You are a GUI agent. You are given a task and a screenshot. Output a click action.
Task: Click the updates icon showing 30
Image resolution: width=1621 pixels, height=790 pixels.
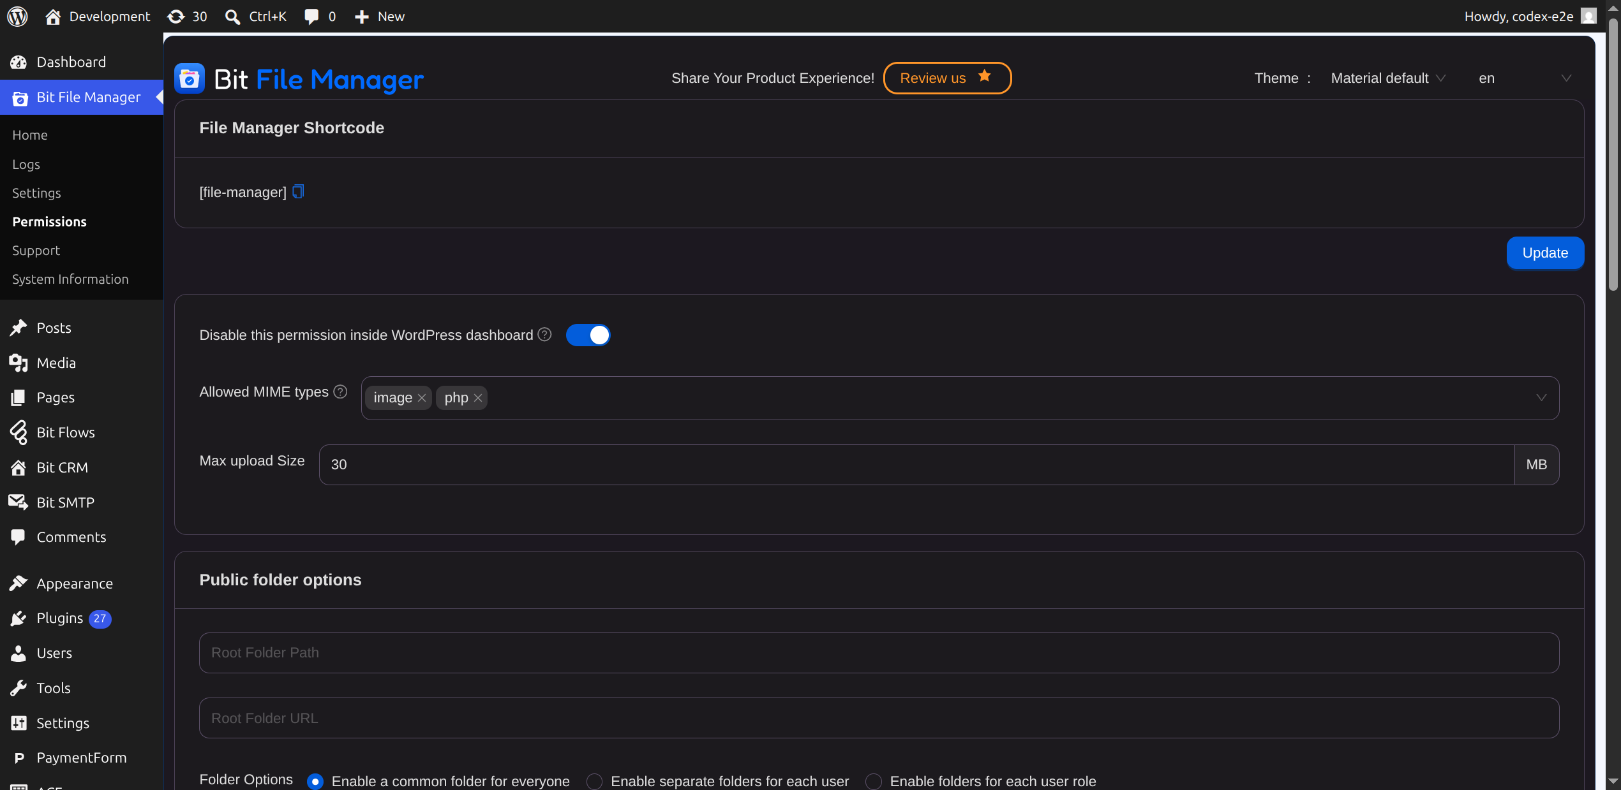[x=176, y=17]
